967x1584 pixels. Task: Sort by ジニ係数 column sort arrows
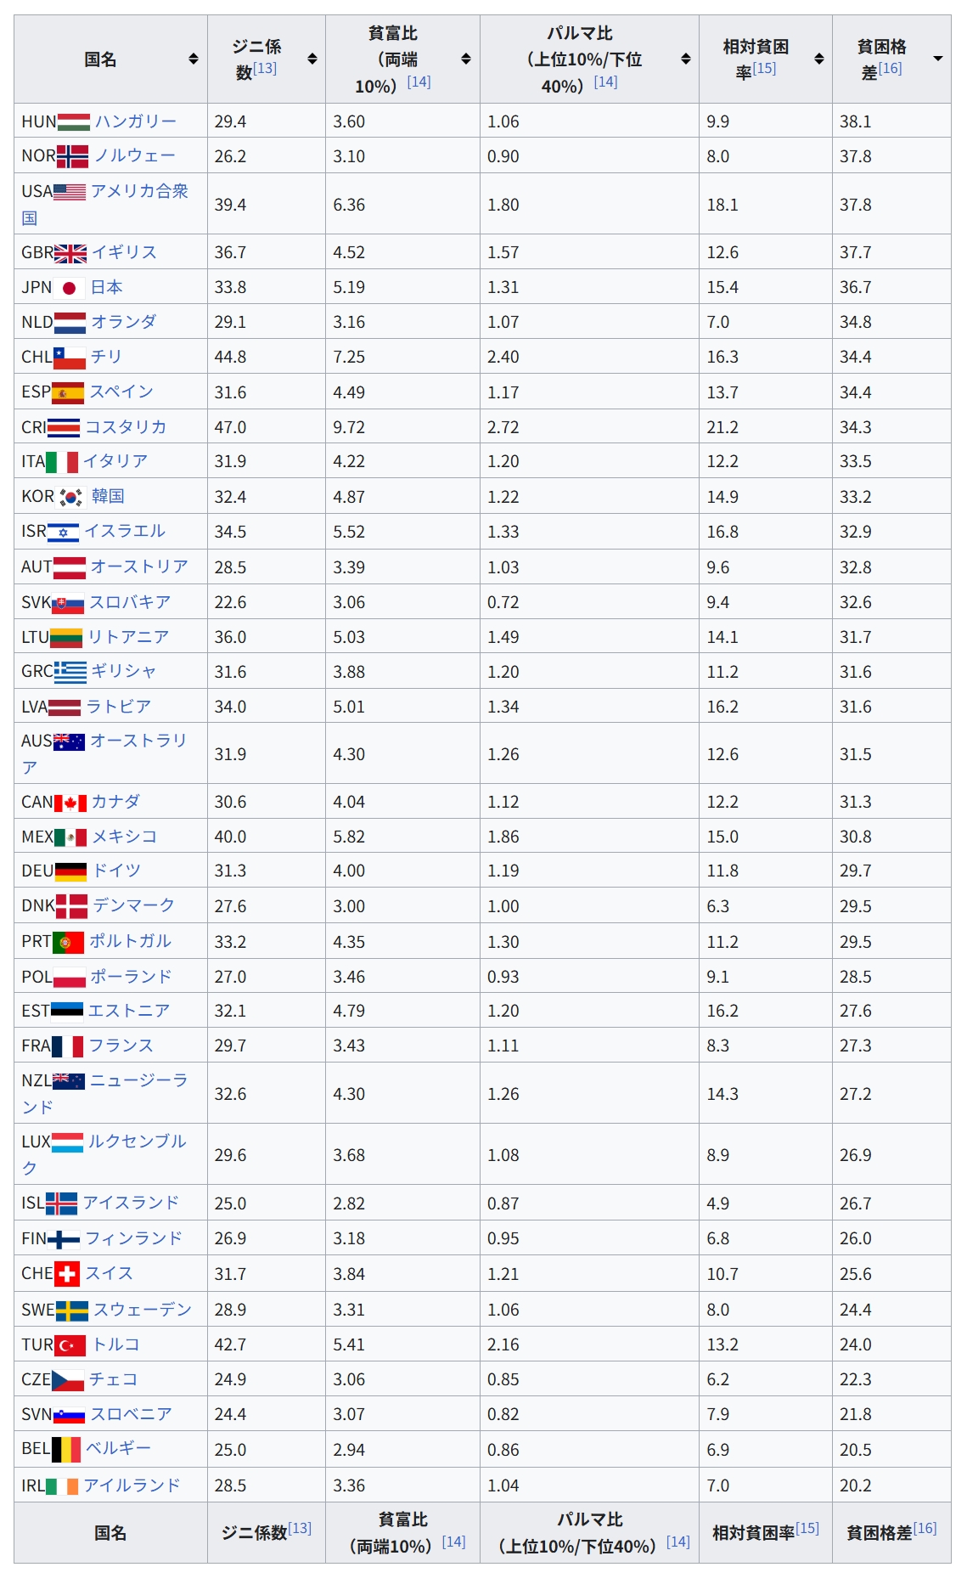click(x=312, y=59)
